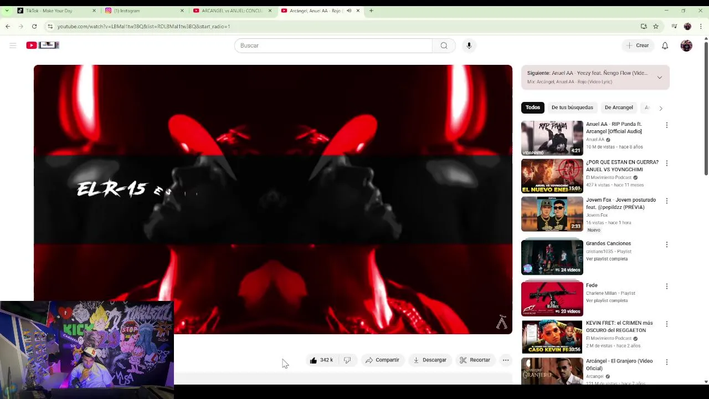The image size is (709, 399).
Task: Open the Fede playlist thumbnail
Action: coord(552,299)
